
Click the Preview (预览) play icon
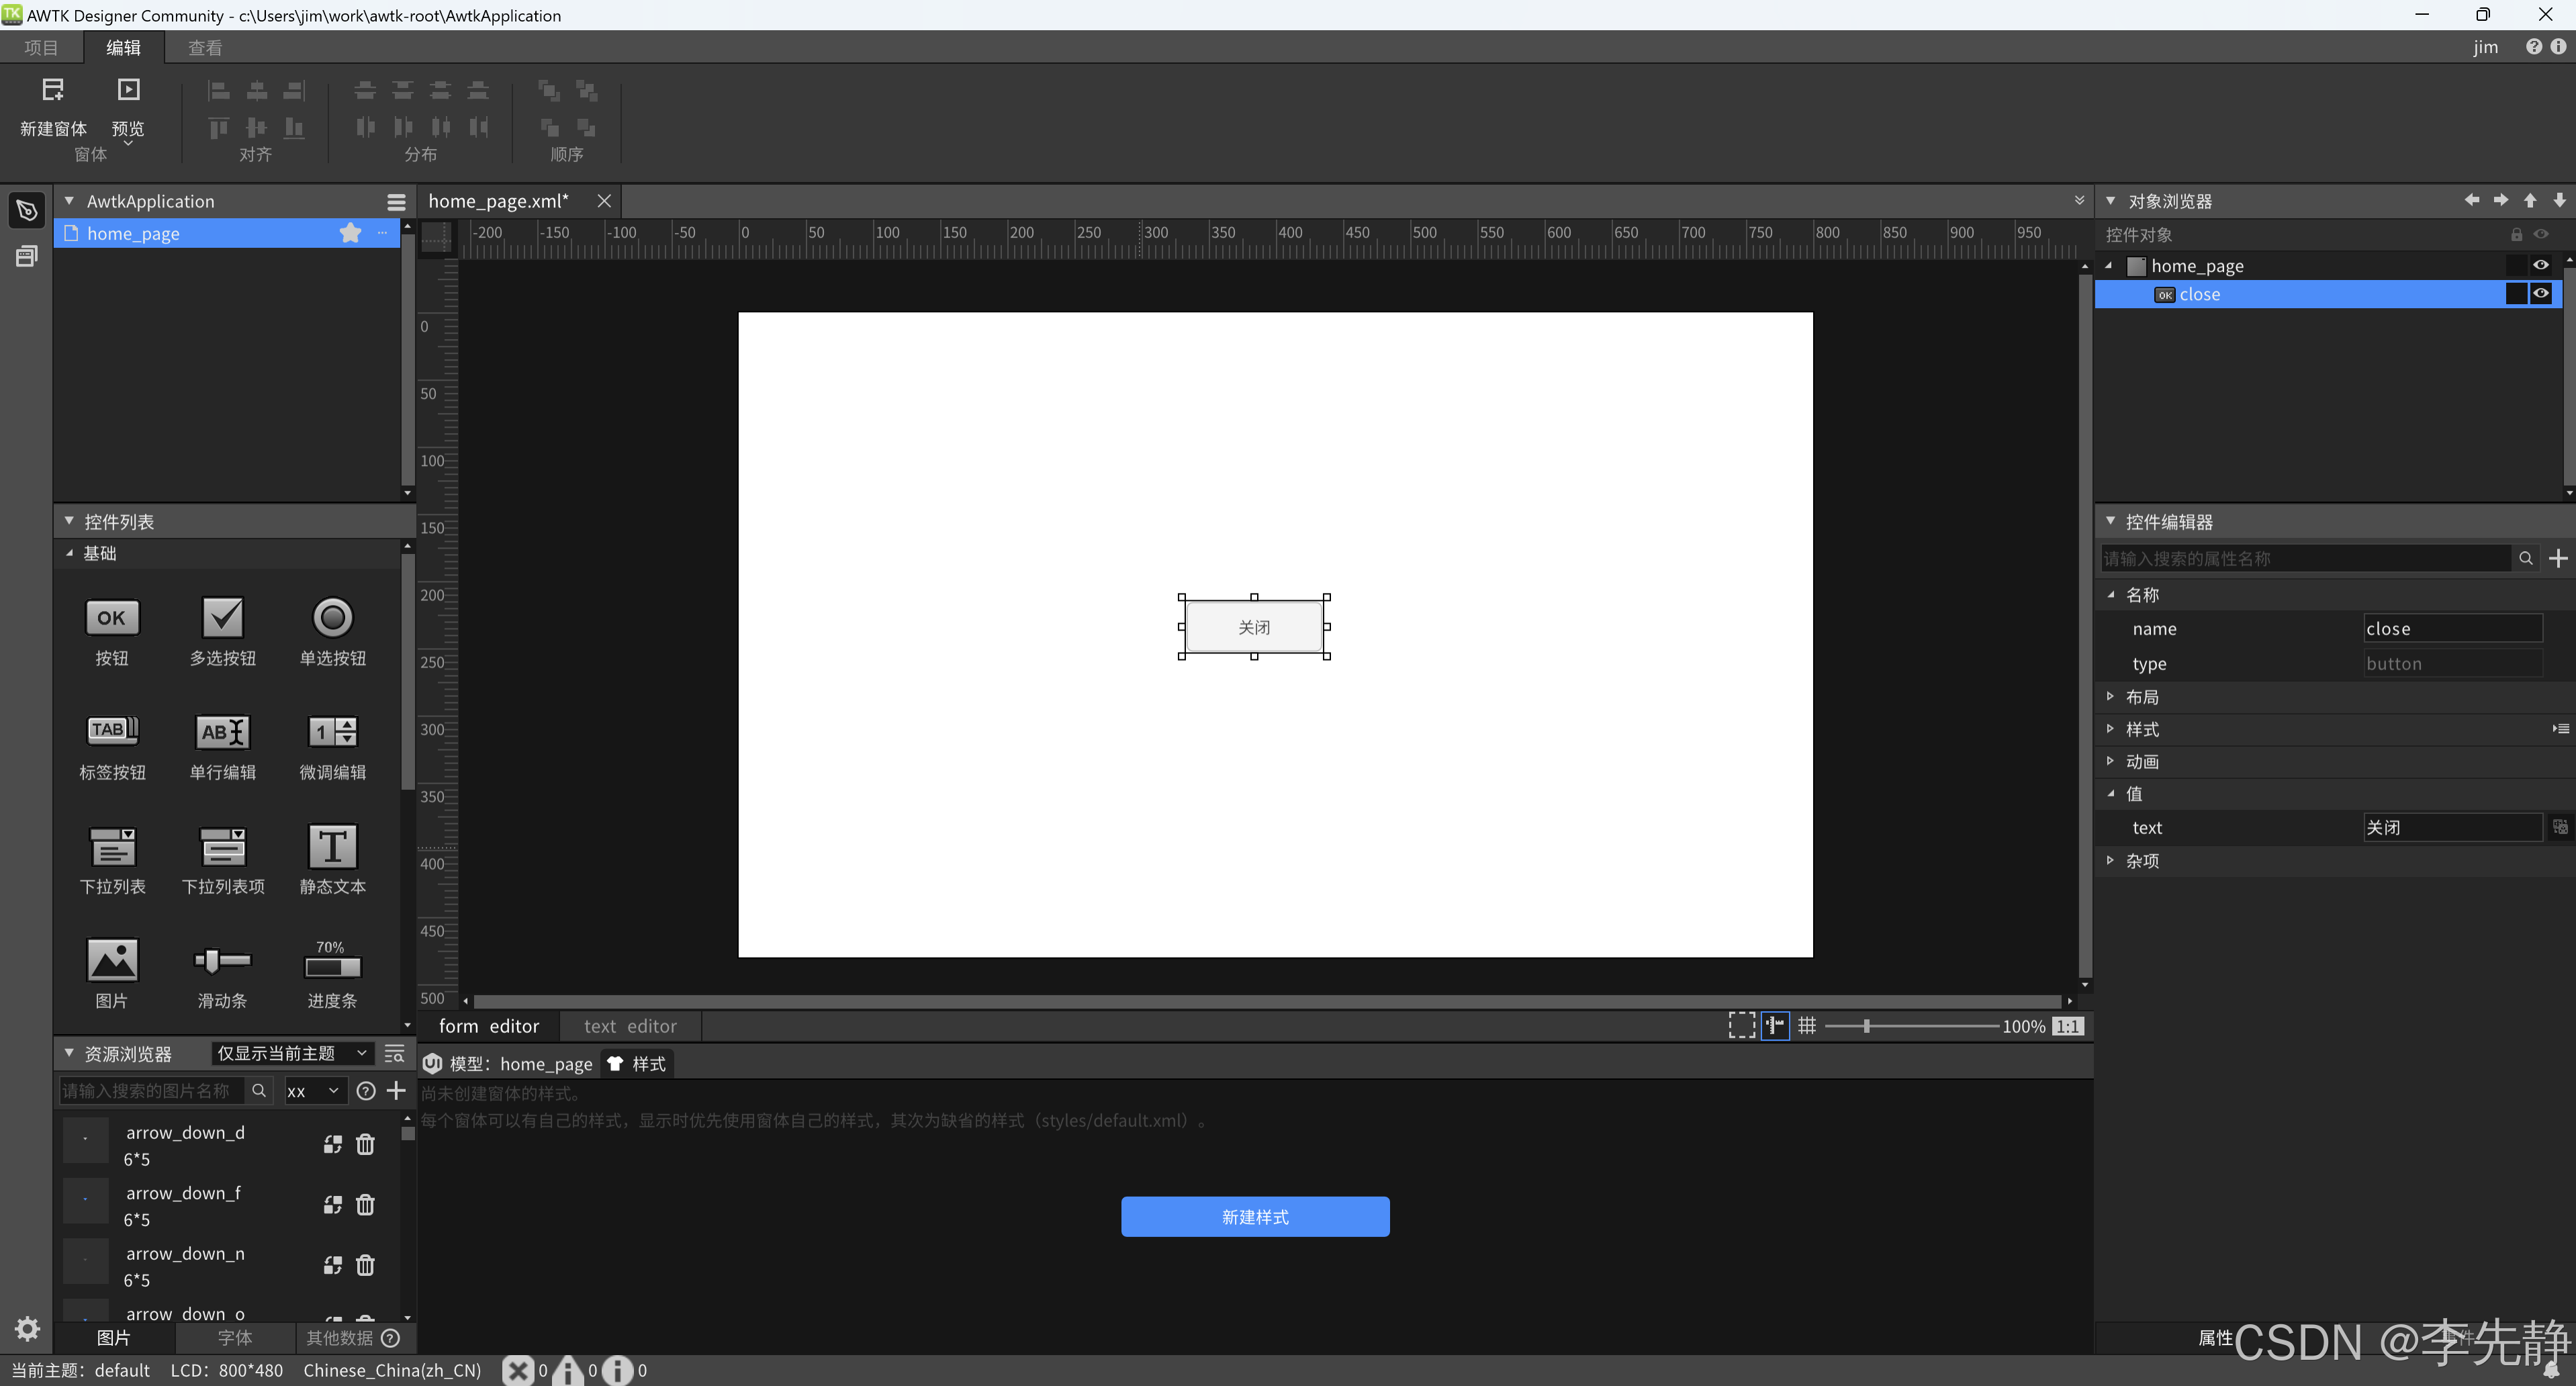point(128,91)
